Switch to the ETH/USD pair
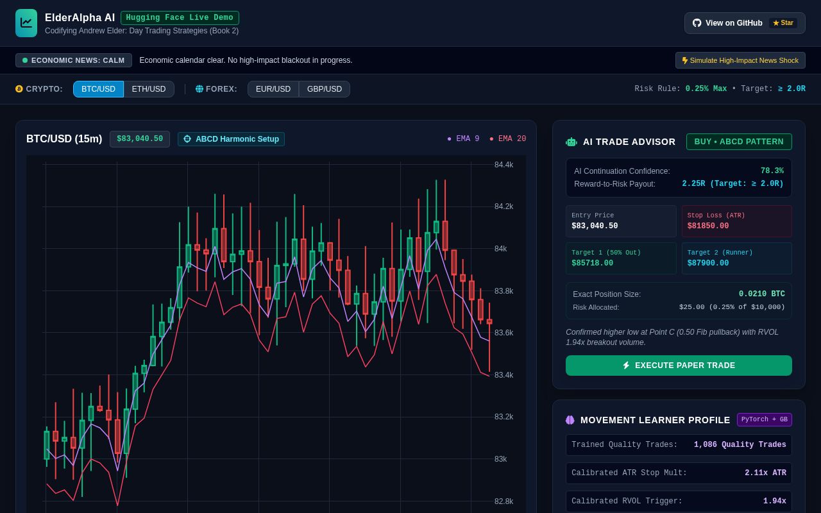 [149, 89]
